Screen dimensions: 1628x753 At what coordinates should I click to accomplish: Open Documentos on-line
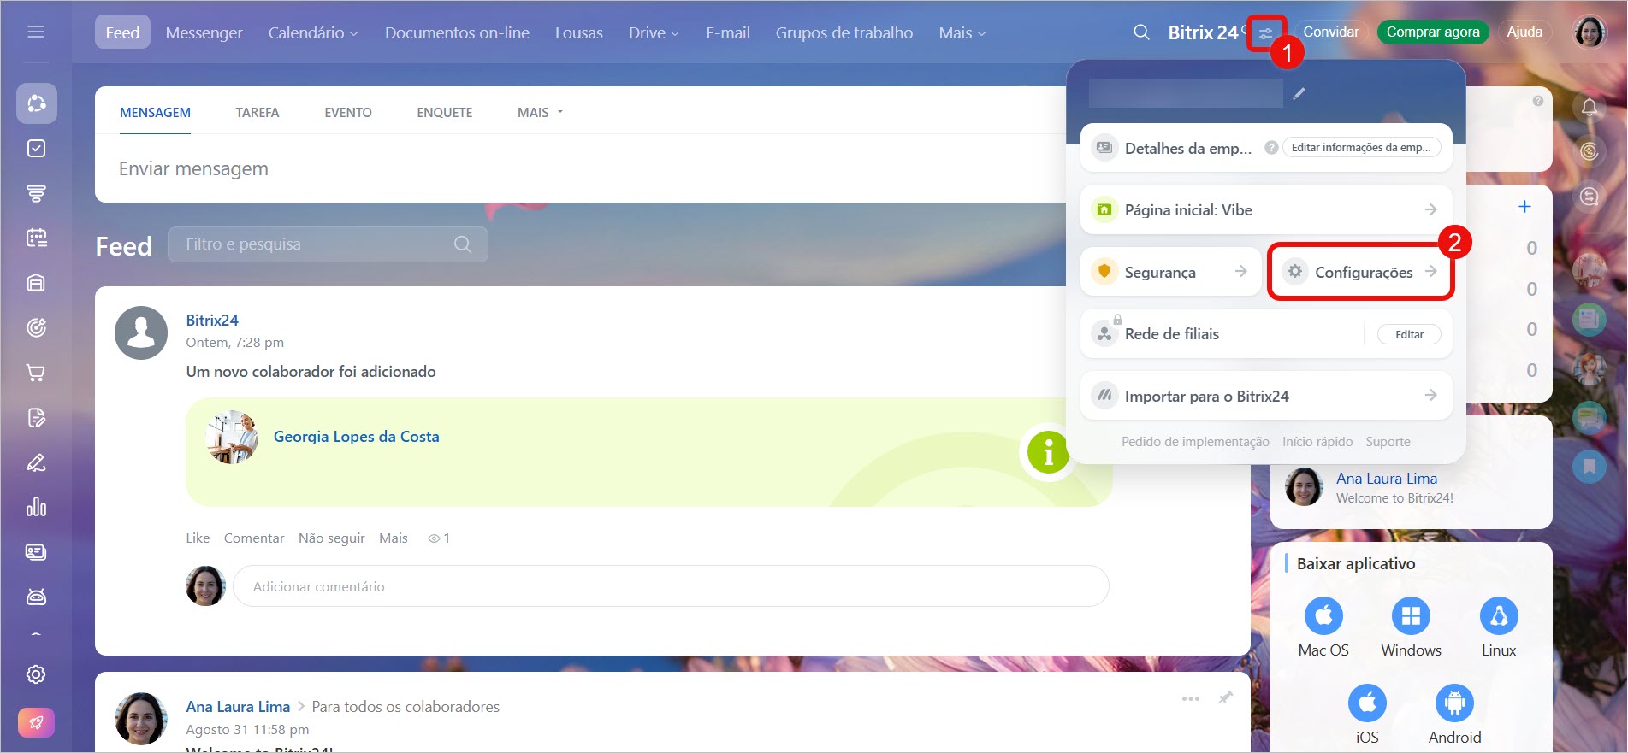(x=457, y=32)
